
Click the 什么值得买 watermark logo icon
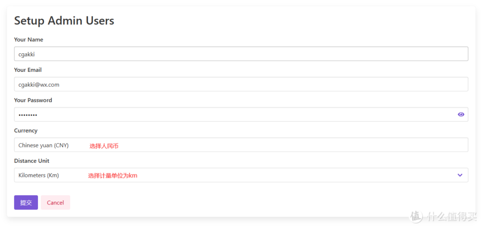416,216
